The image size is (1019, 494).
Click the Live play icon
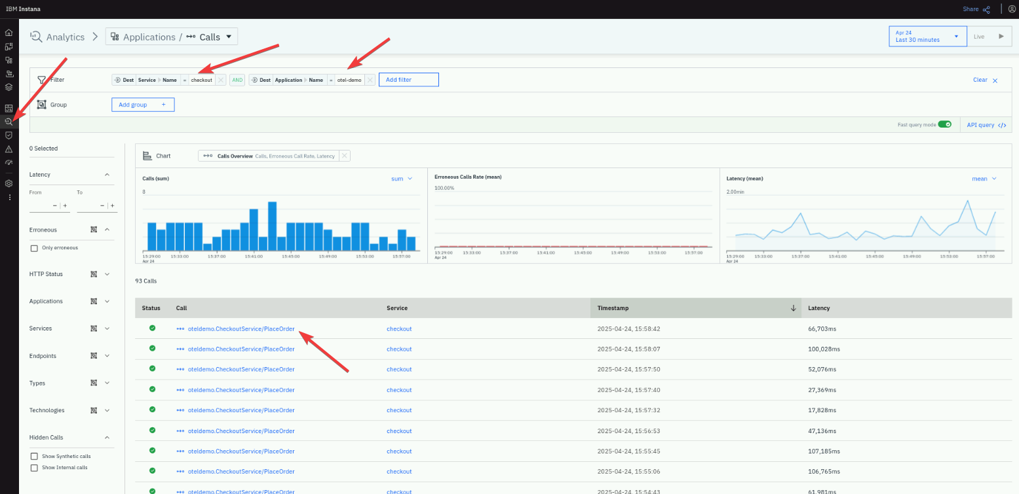[1001, 37]
